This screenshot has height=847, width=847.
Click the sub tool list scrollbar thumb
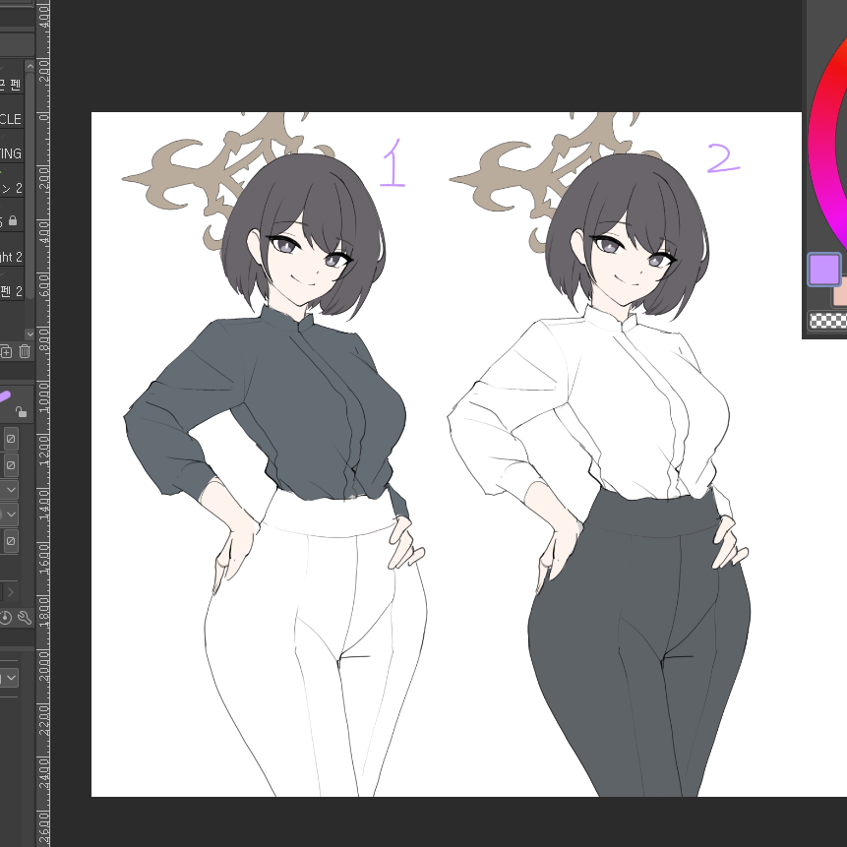30,186
